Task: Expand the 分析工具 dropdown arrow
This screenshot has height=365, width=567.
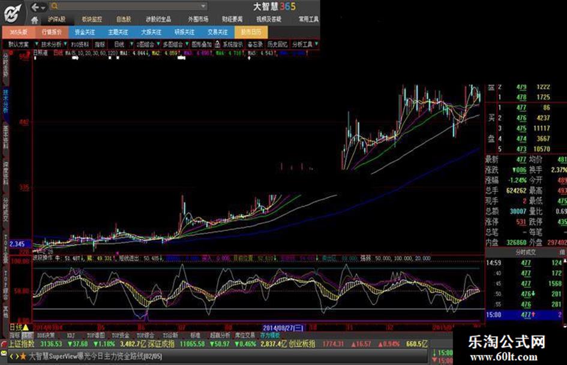Action: [x=317, y=44]
